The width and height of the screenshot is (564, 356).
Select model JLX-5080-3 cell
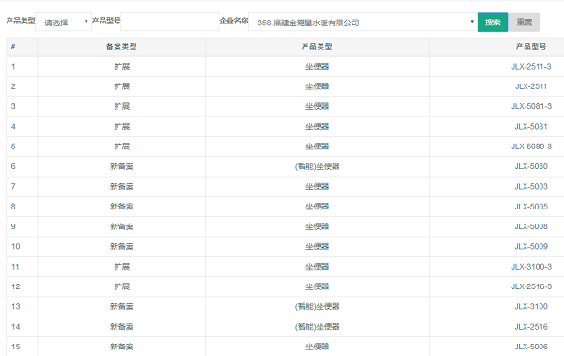pyautogui.click(x=532, y=147)
